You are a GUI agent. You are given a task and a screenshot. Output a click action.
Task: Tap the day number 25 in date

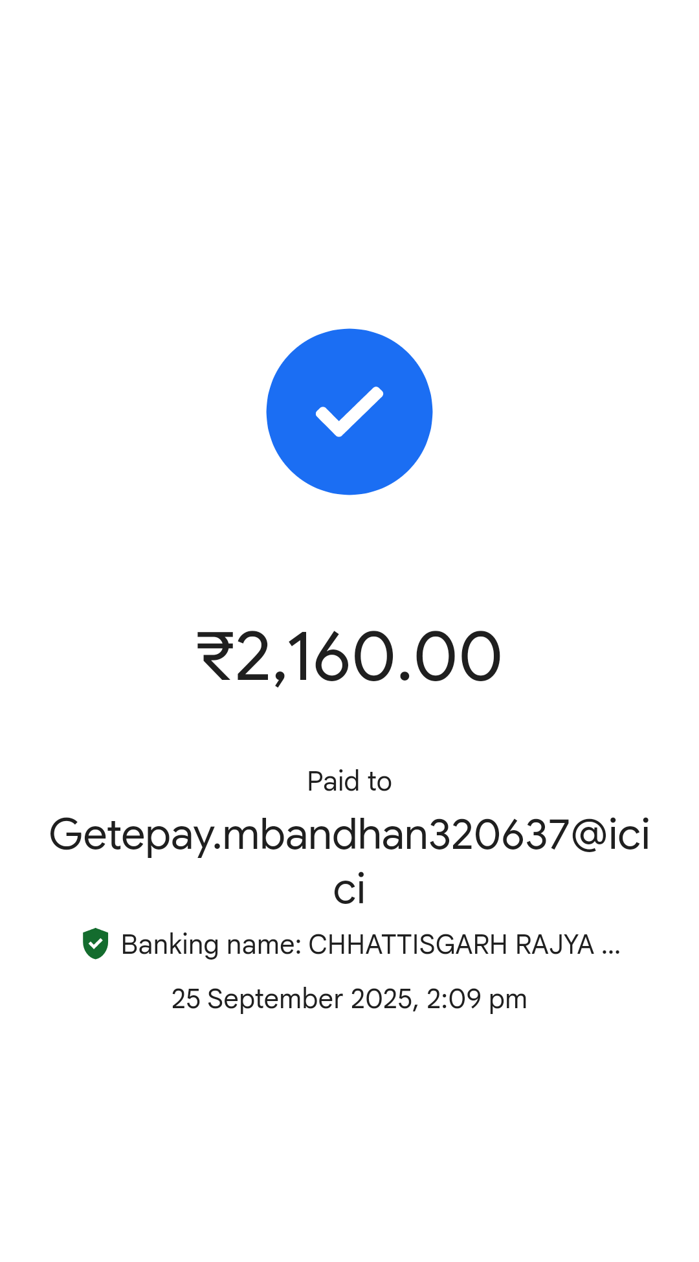point(186,999)
